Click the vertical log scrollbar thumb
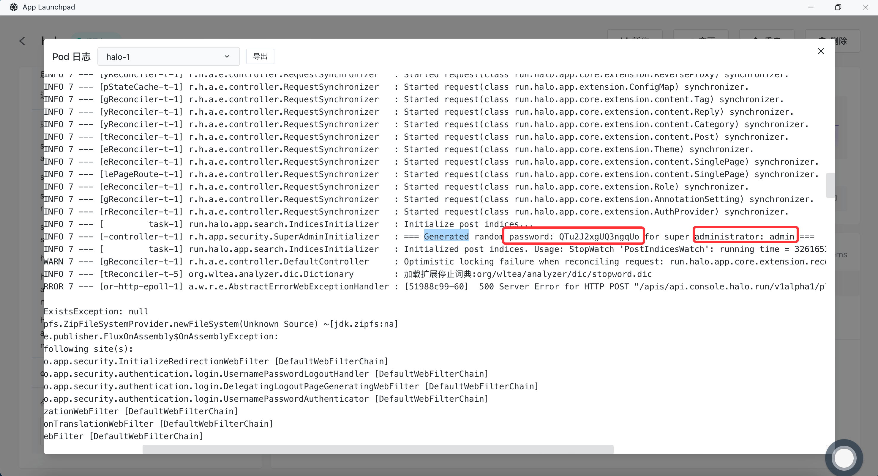This screenshot has width=878, height=476. coord(830,185)
